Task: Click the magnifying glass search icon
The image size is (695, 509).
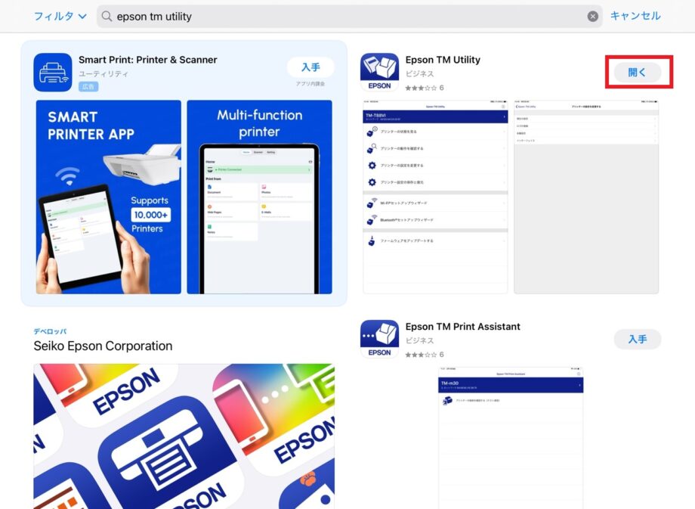Action: click(x=107, y=17)
